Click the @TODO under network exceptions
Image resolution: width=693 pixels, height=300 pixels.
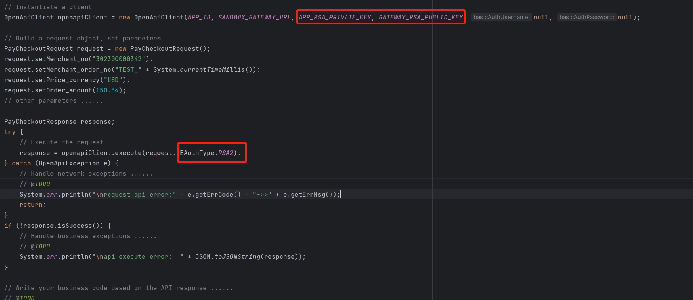pos(41,184)
